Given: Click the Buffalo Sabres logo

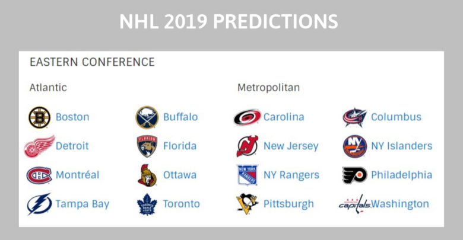Looking at the screenshot, I should click(x=147, y=117).
